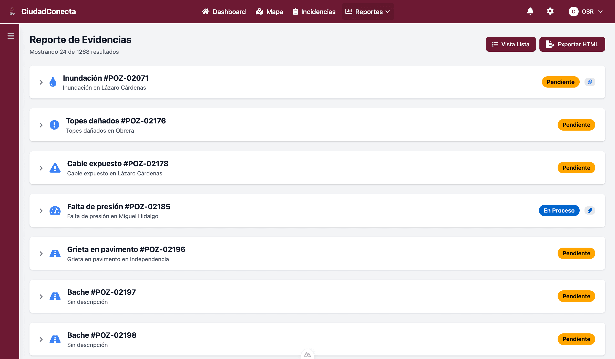Click the CiudadConecta logo icon
Screen dimensions: 615x359
tap(12, 12)
